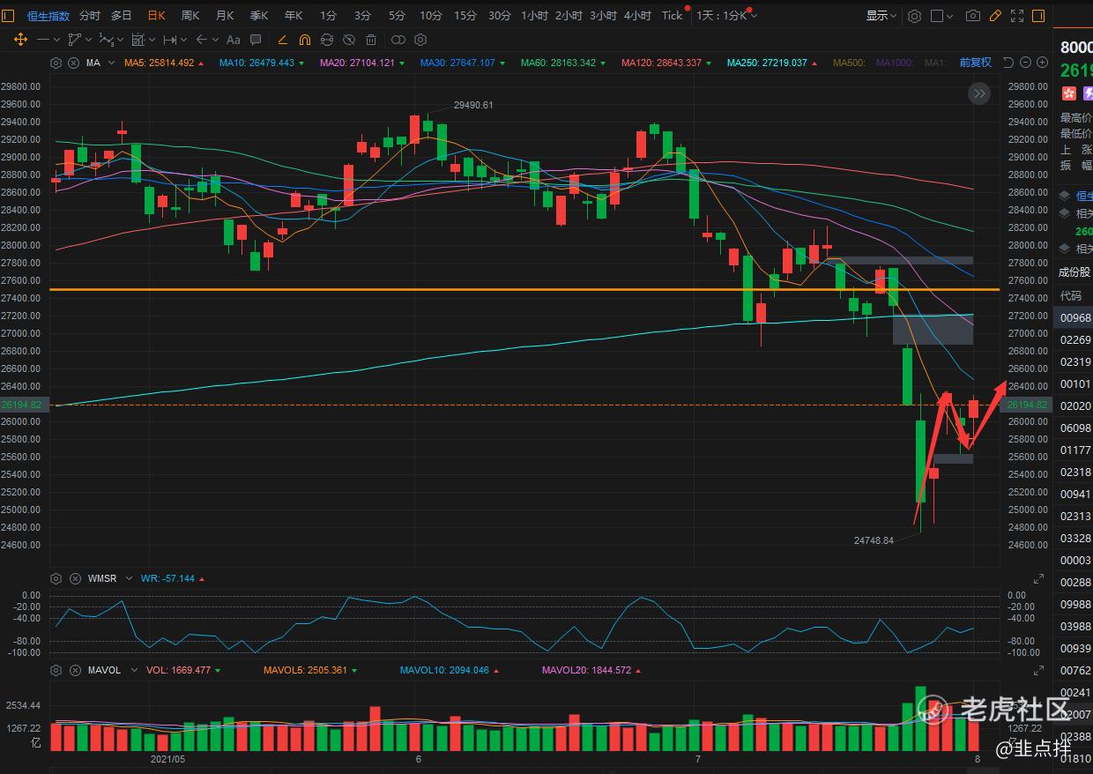Open chart settings gear beside 显示
1093x774 pixels.
click(x=915, y=16)
